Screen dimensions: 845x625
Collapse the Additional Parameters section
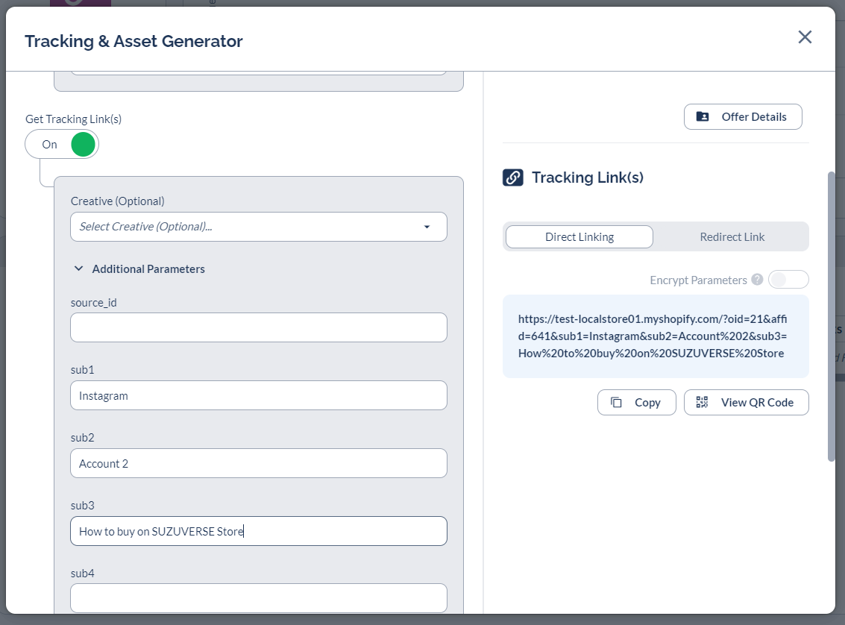tap(79, 268)
